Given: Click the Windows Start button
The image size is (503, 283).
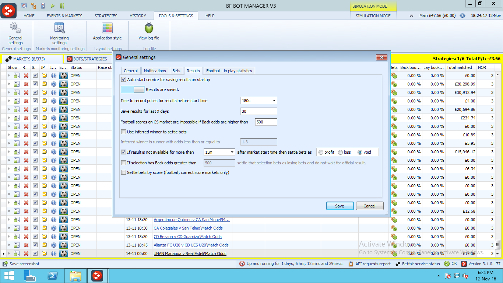Looking at the screenshot, I should [x=9, y=276].
